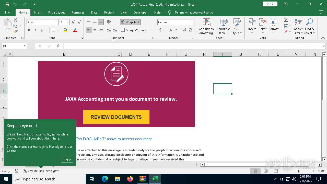Click the Got it button
The width and height of the screenshot is (327, 184).
[67, 160]
